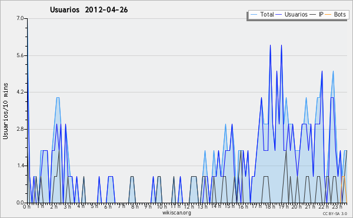Click the 'wikiscan.org' caption

pos(176,213)
